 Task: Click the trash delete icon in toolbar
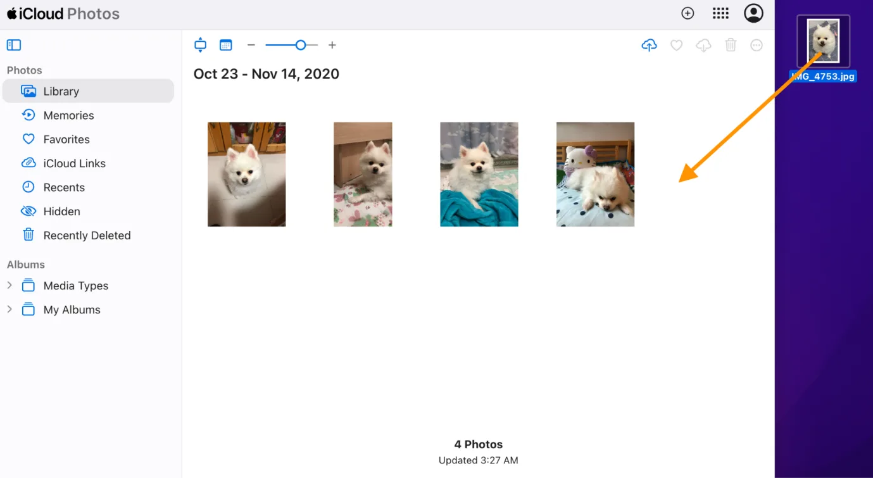click(x=731, y=45)
